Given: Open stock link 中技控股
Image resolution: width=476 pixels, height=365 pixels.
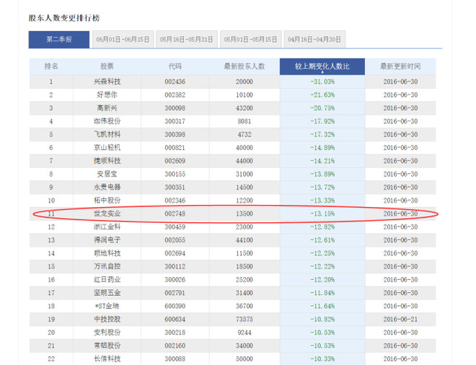Looking at the screenshot, I should pos(107,319).
